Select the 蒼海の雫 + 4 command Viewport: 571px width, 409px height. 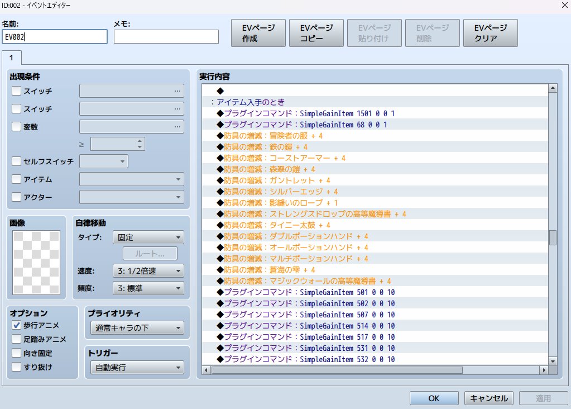[375, 270]
